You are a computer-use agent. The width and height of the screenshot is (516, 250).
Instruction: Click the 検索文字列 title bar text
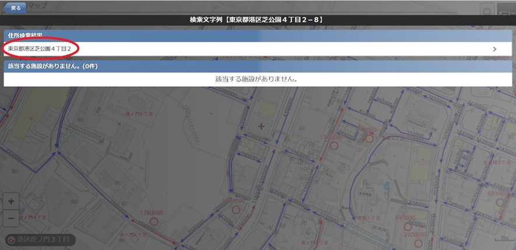256,20
